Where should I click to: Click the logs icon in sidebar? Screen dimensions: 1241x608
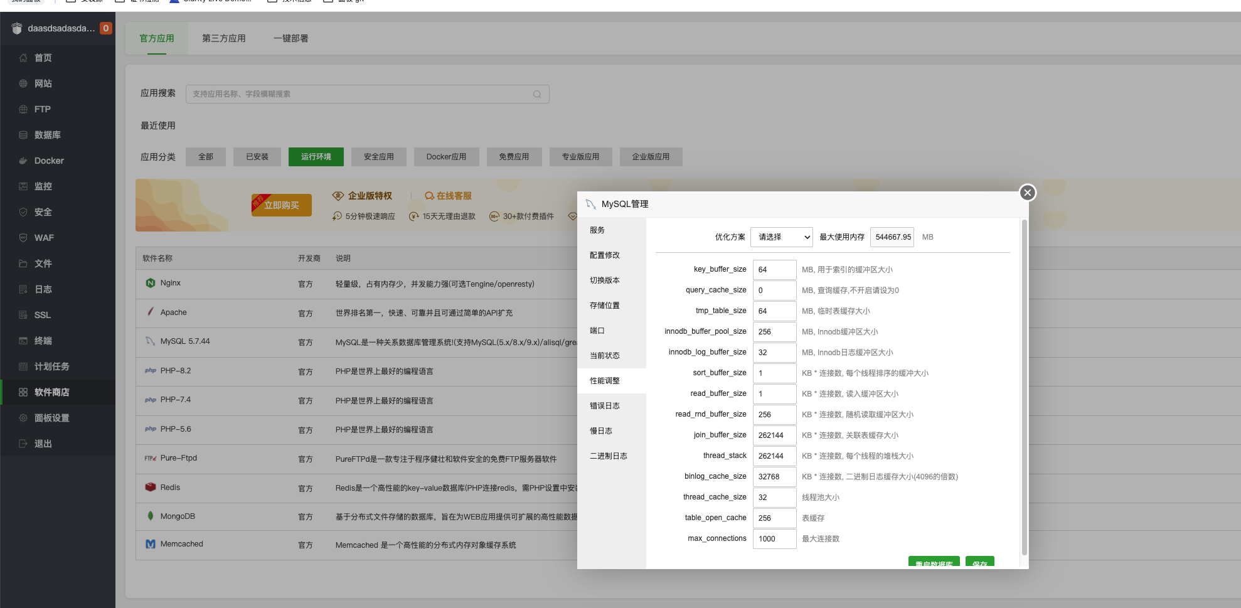click(23, 289)
